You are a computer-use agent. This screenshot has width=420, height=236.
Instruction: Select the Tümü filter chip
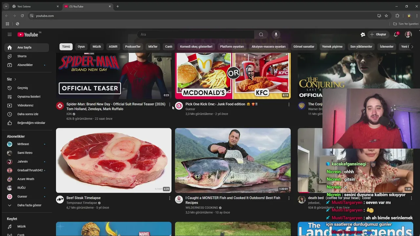point(66,47)
